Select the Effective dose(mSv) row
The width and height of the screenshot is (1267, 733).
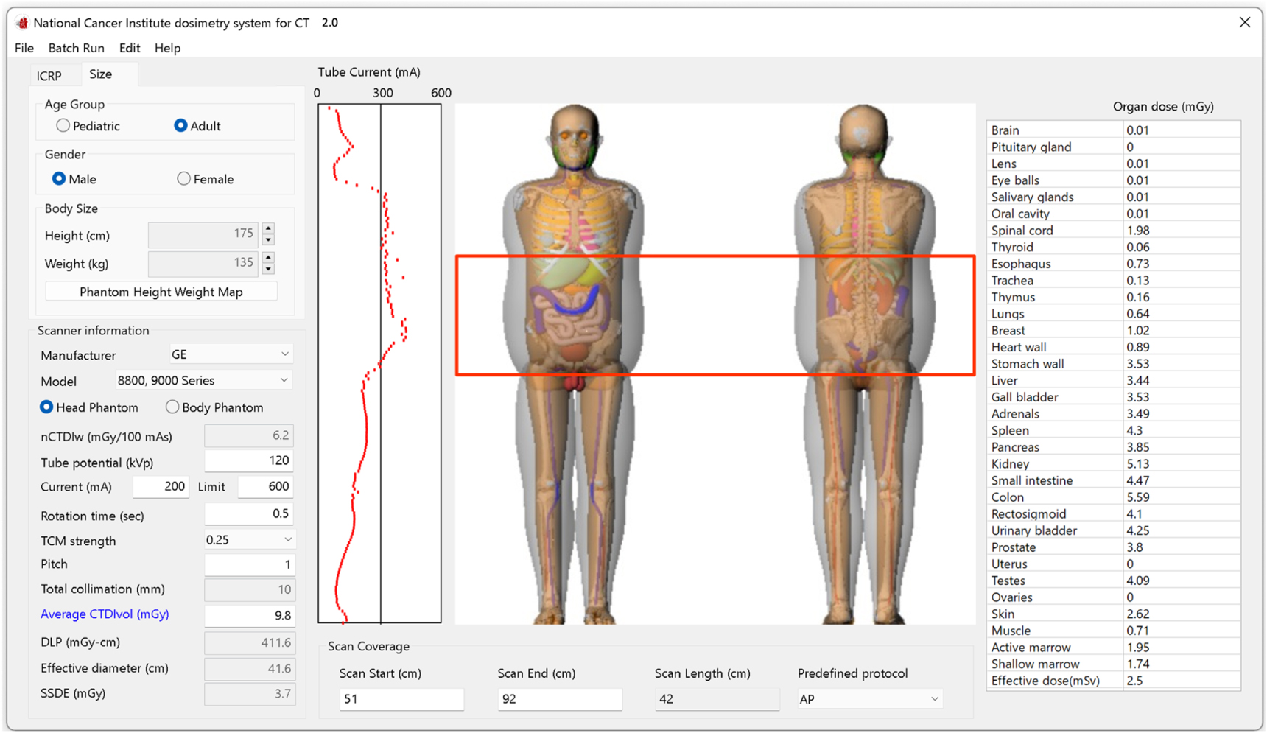tap(1113, 681)
